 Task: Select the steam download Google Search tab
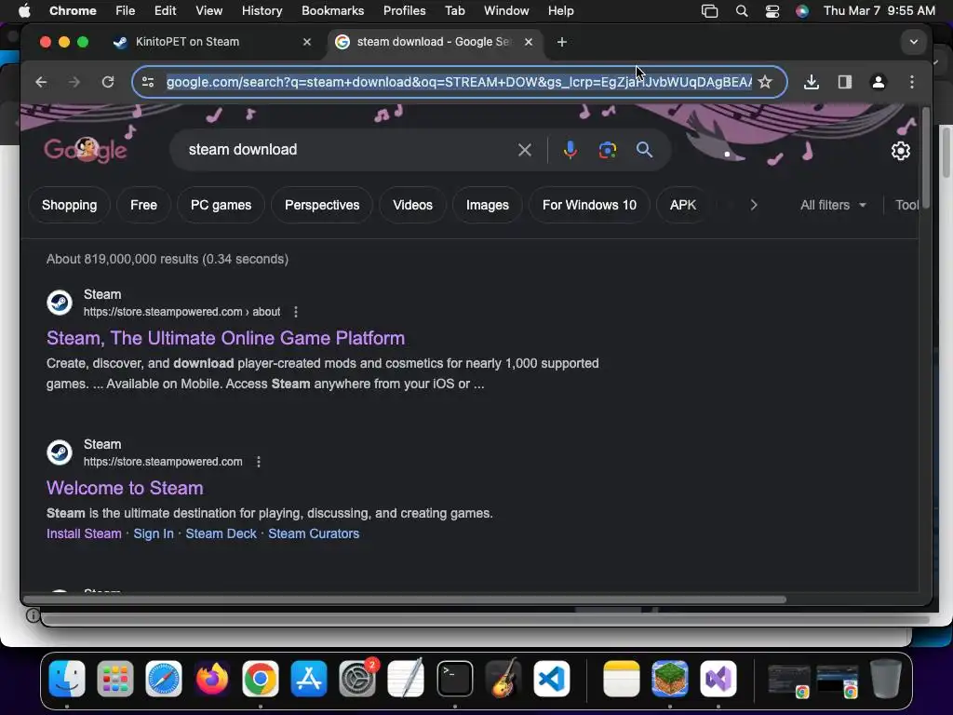[436, 42]
